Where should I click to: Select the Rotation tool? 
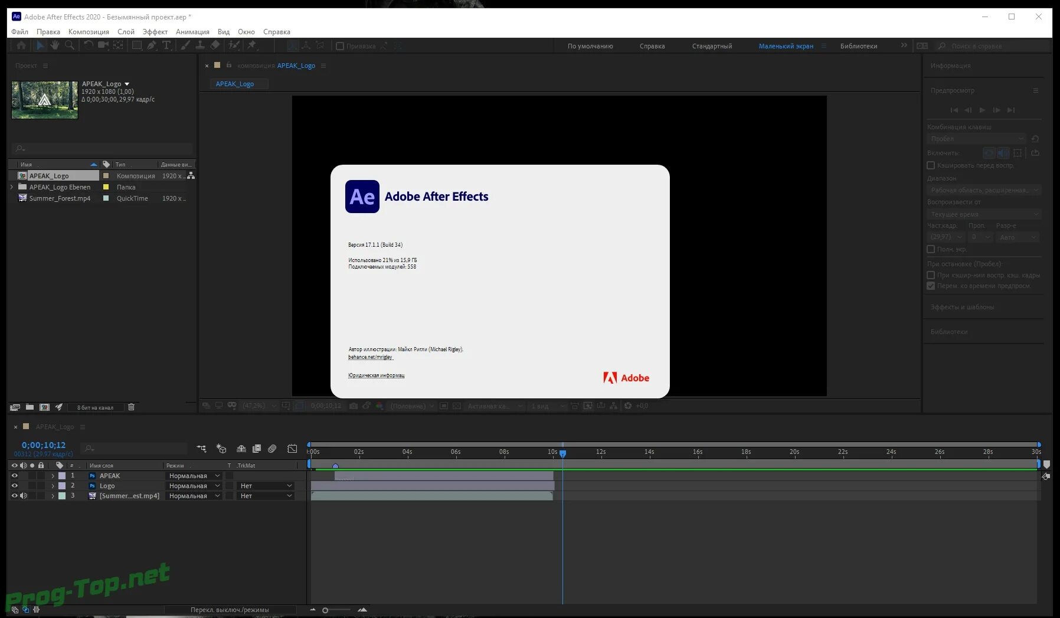tap(89, 45)
